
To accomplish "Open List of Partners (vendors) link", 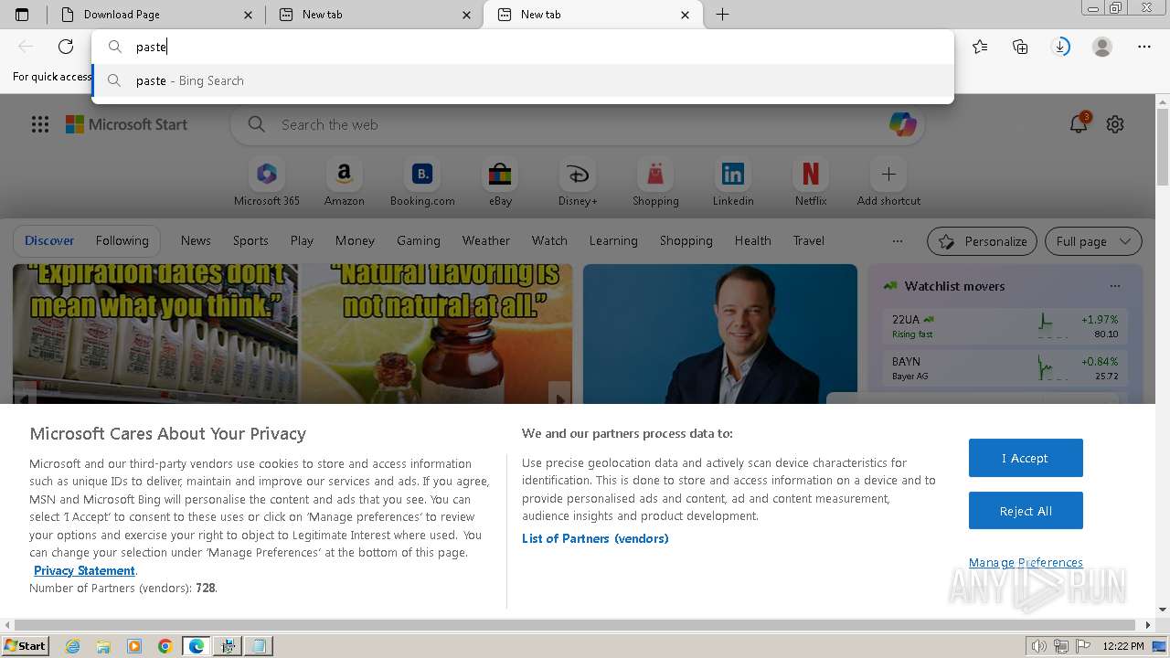I will coord(595,538).
